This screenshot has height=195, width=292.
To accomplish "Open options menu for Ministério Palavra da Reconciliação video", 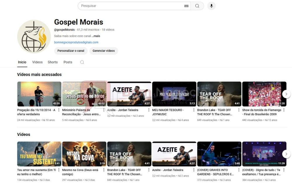I will 104,110.
